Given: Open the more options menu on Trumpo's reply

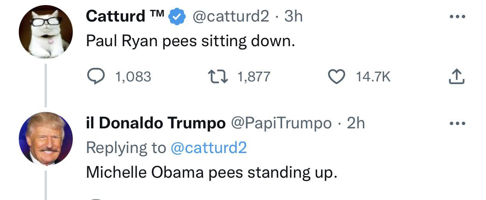Looking at the screenshot, I should 456,123.
